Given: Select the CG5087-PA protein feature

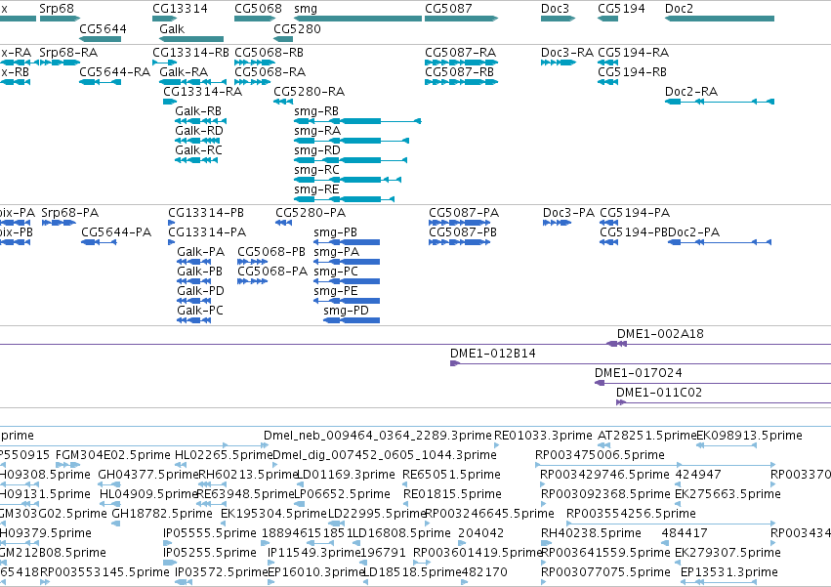Looking at the screenshot, I should click(460, 223).
